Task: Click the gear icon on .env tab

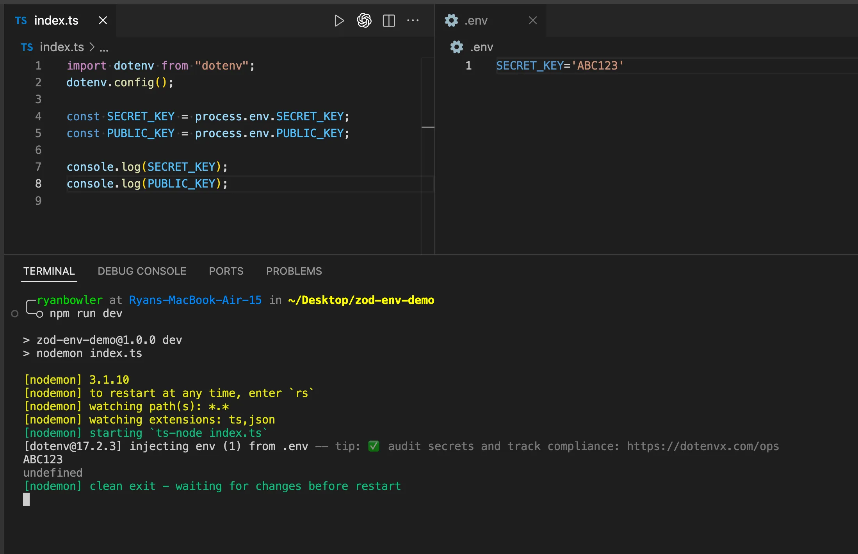Action: tap(451, 21)
